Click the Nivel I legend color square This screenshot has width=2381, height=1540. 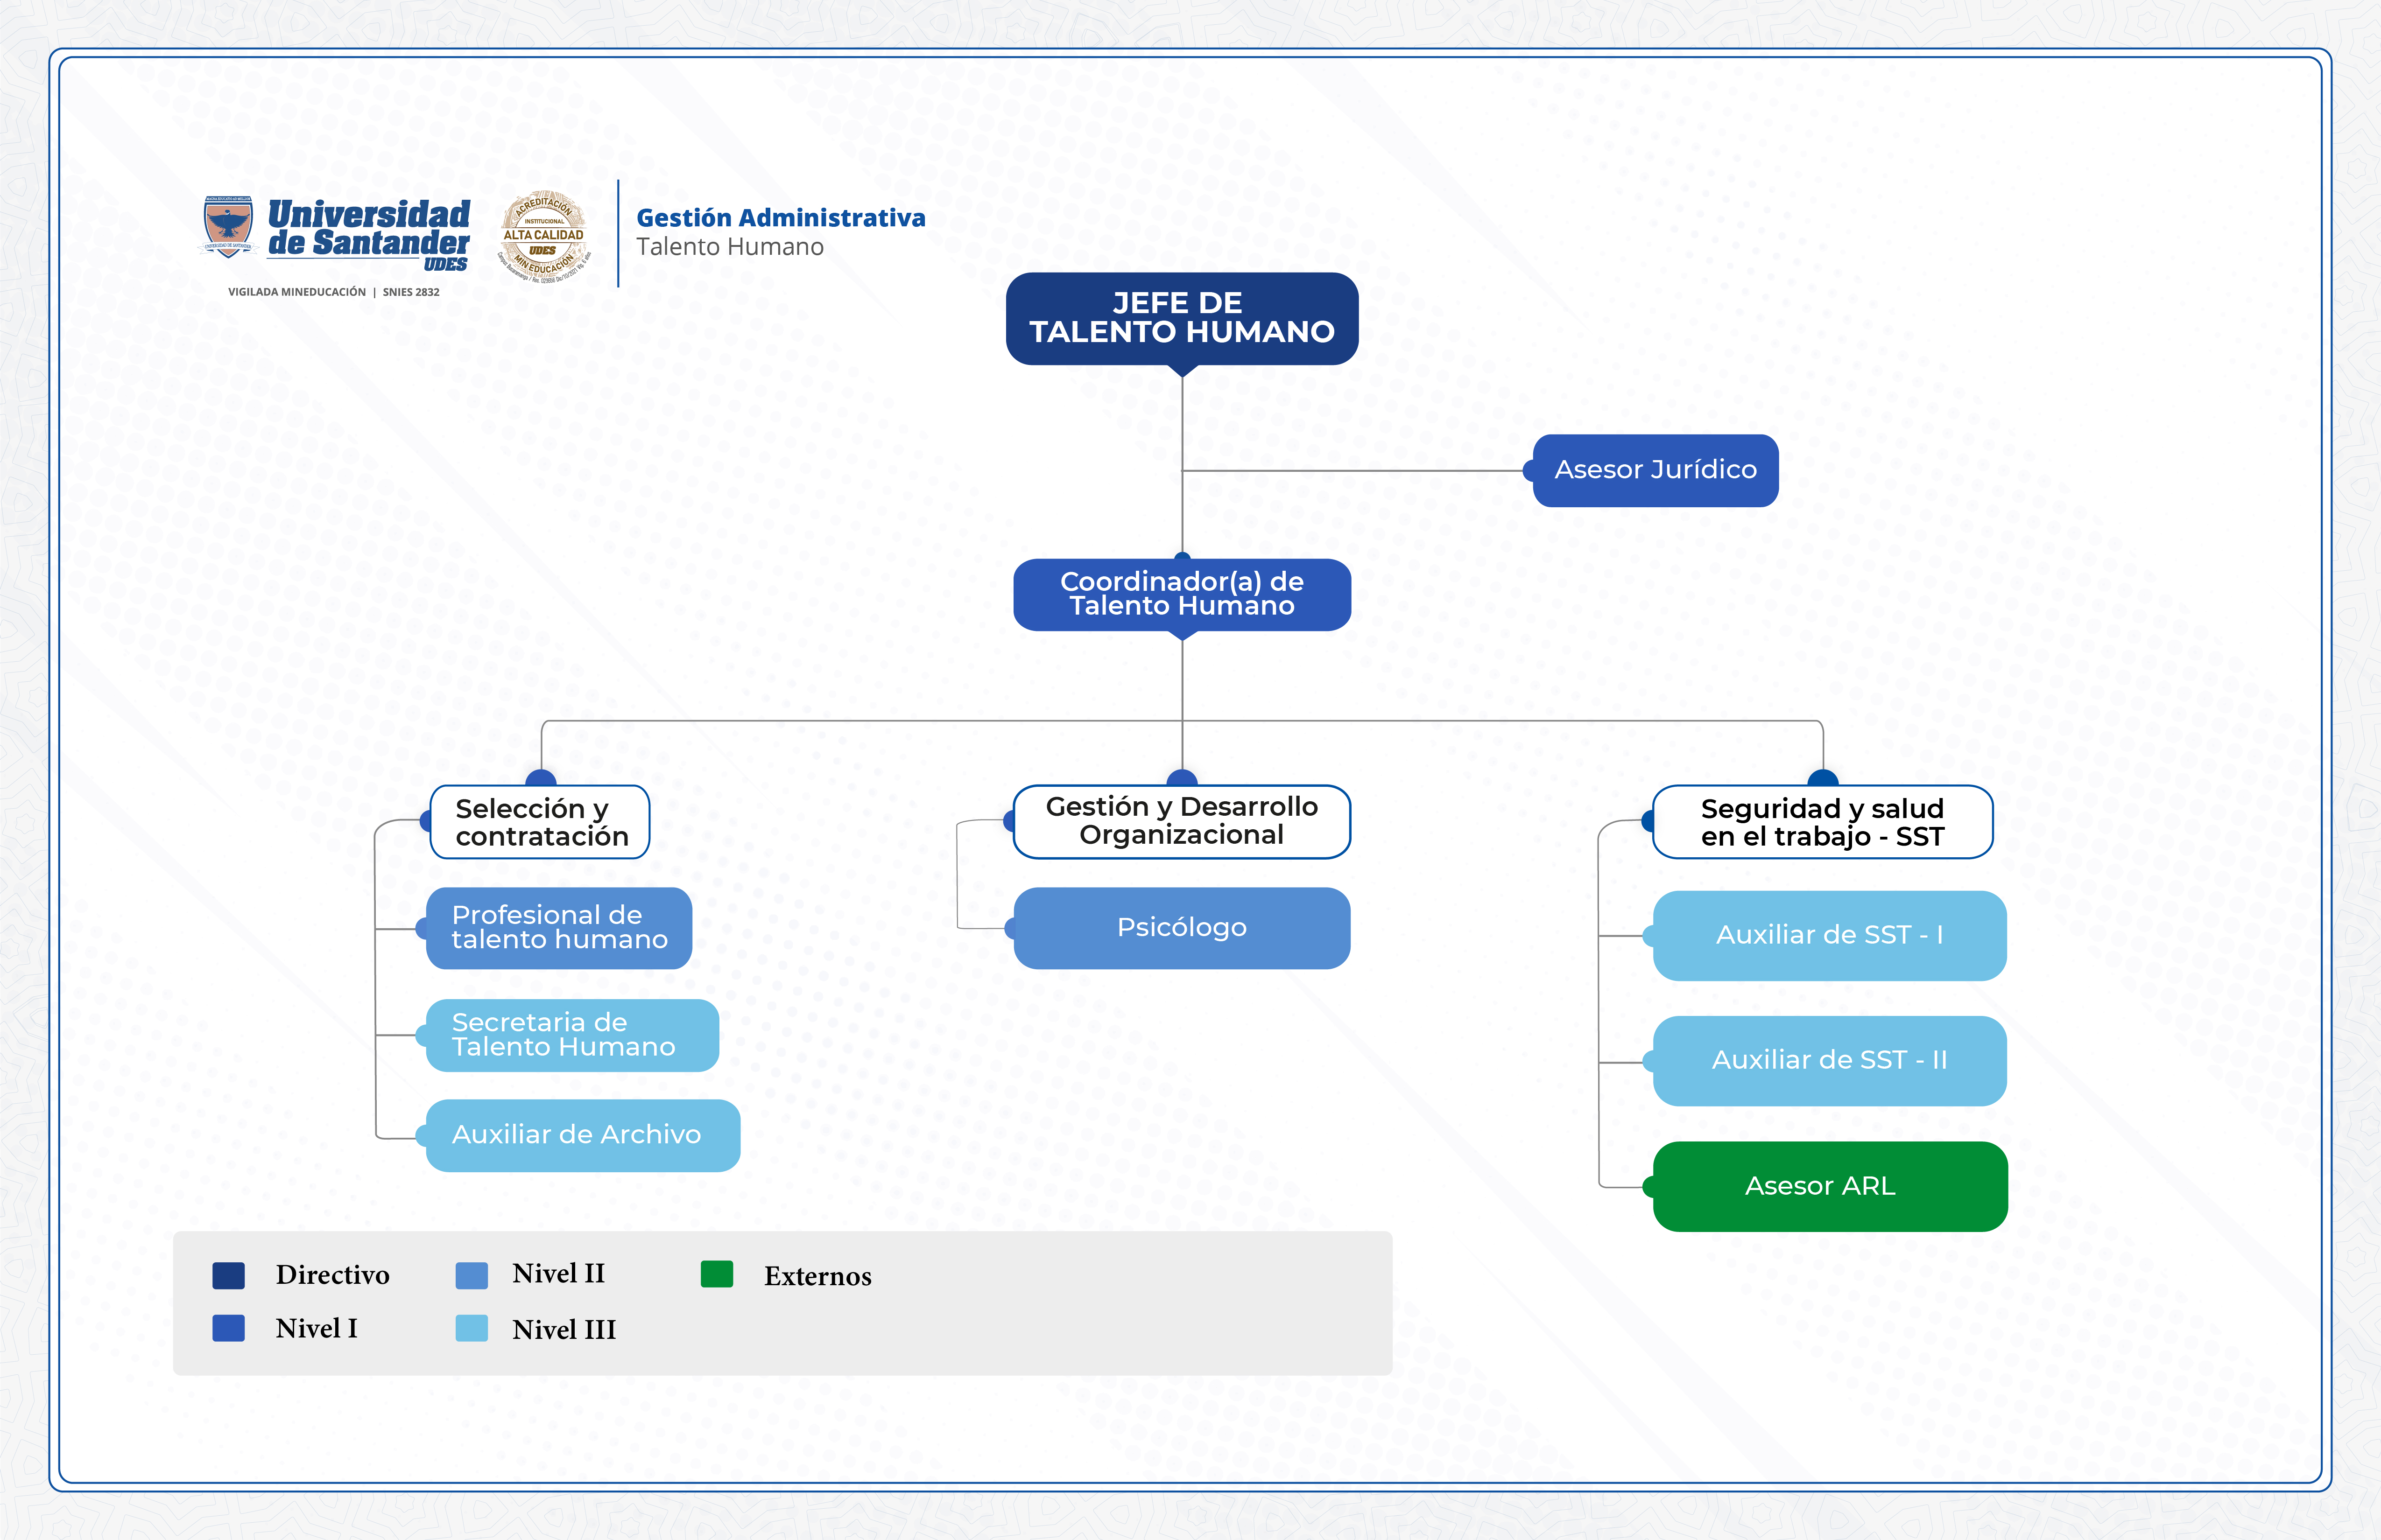tap(228, 1328)
